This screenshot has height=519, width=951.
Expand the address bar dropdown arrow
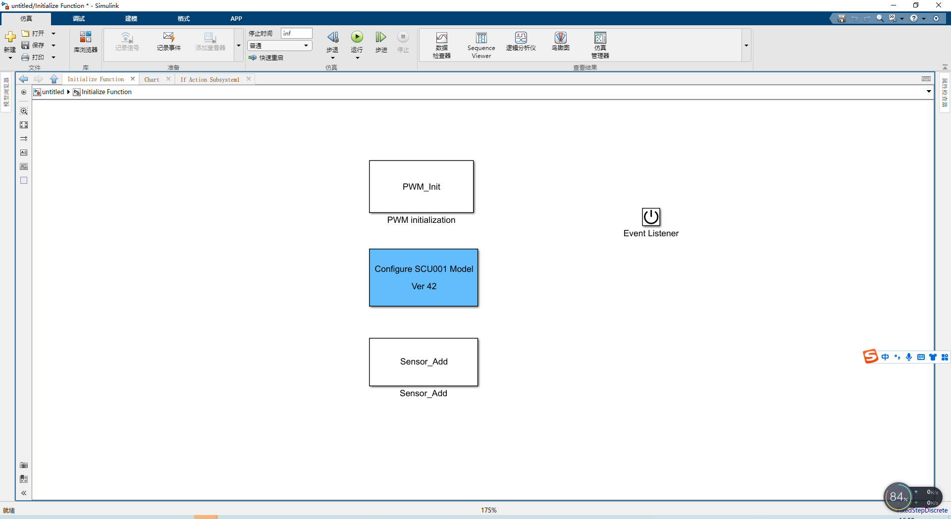pyautogui.click(x=929, y=91)
